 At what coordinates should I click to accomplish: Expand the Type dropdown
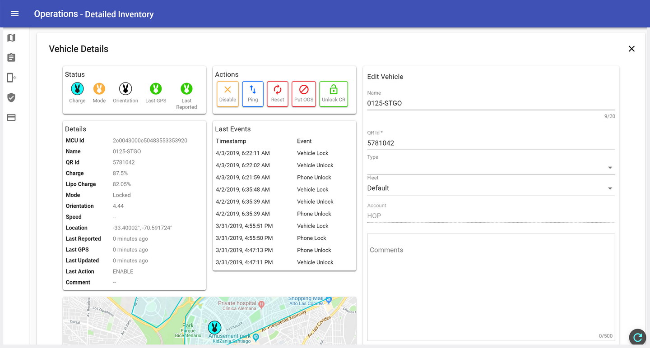pos(491,167)
